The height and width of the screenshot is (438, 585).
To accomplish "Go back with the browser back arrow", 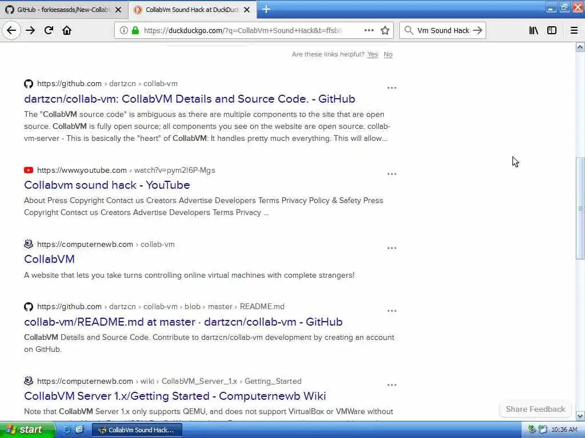I will pos(11,31).
